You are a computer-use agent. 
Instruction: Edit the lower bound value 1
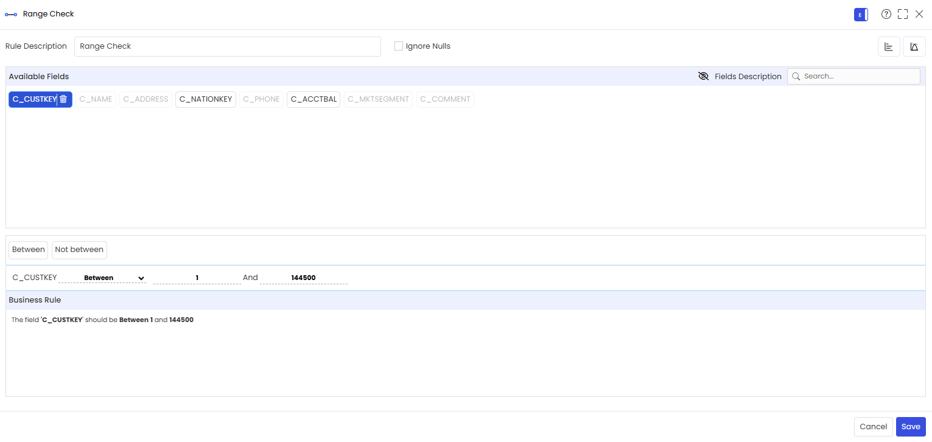click(197, 278)
